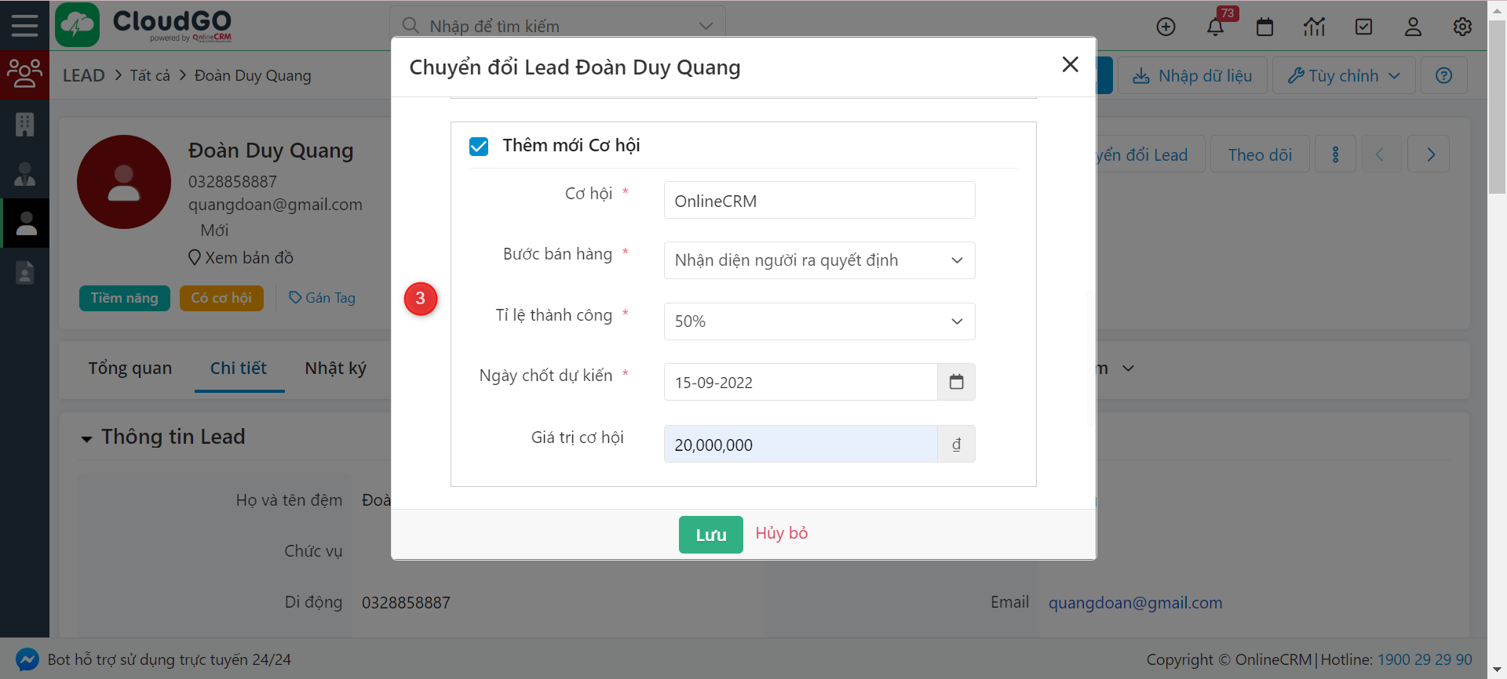Open the settings gear icon

[1462, 27]
